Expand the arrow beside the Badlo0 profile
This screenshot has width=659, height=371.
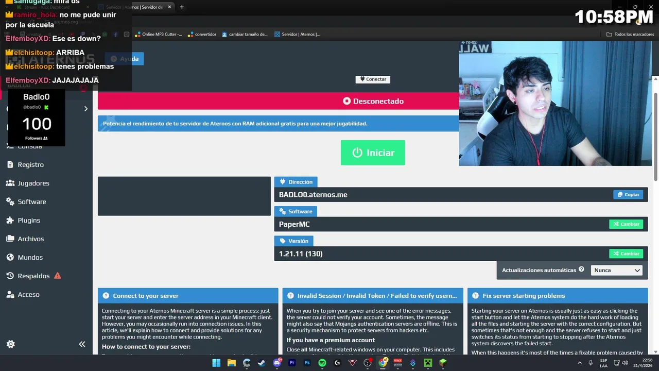pyautogui.click(x=86, y=109)
